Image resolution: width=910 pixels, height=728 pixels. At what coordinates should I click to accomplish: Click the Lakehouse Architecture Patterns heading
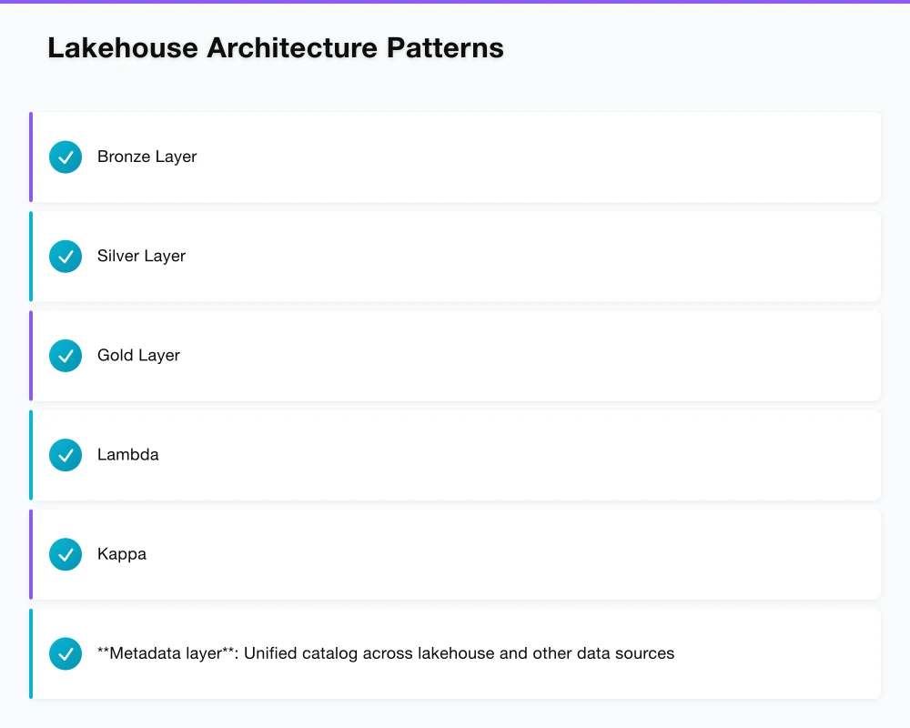276,48
